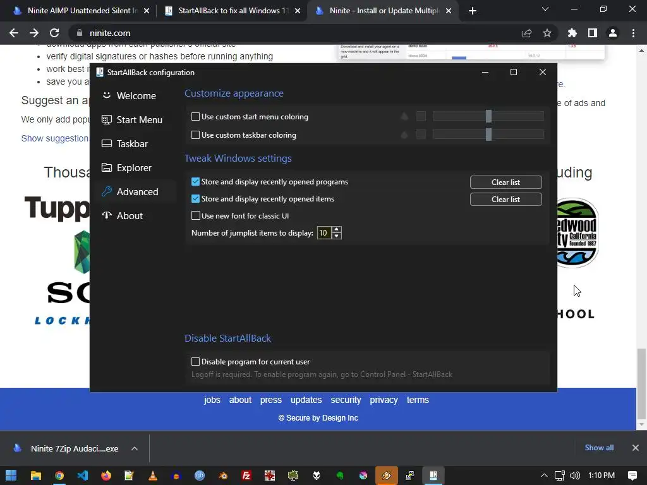
Task: Clear list of recently opened programs
Action: 506,183
